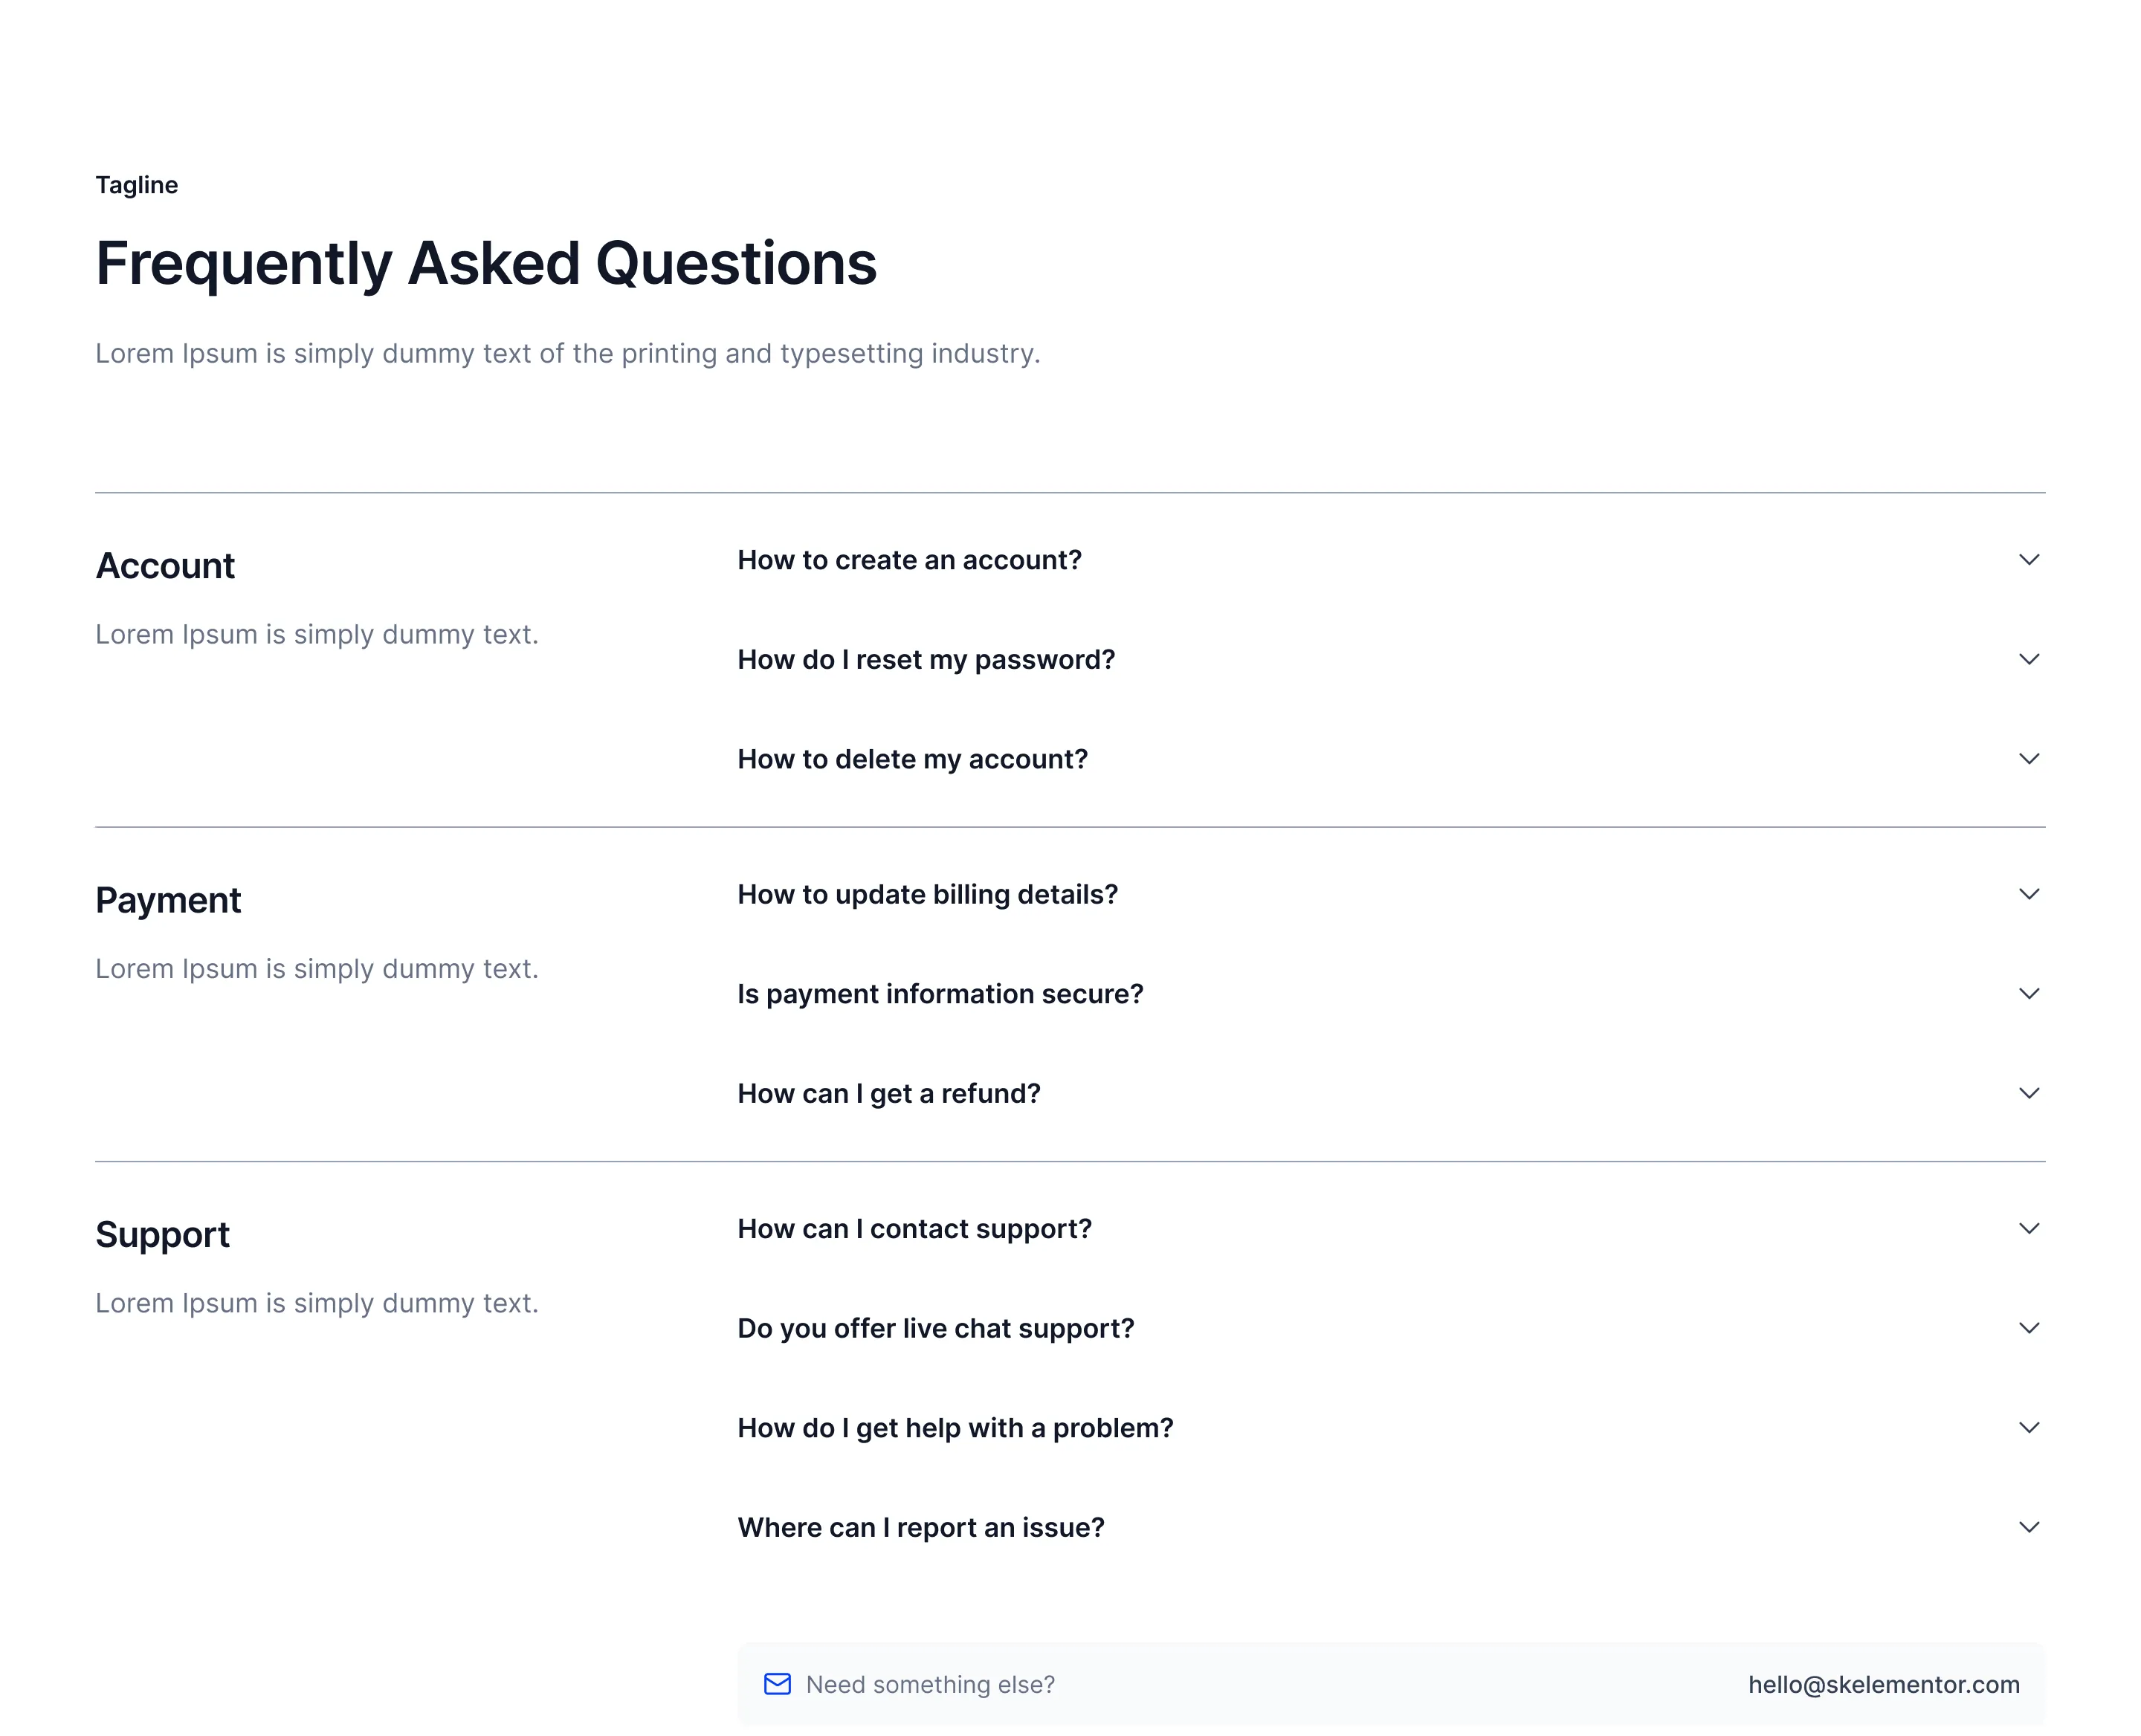Expand chevron for 'How do I reset my password?'
Screen dimensions: 2141x1736
(2028, 659)
